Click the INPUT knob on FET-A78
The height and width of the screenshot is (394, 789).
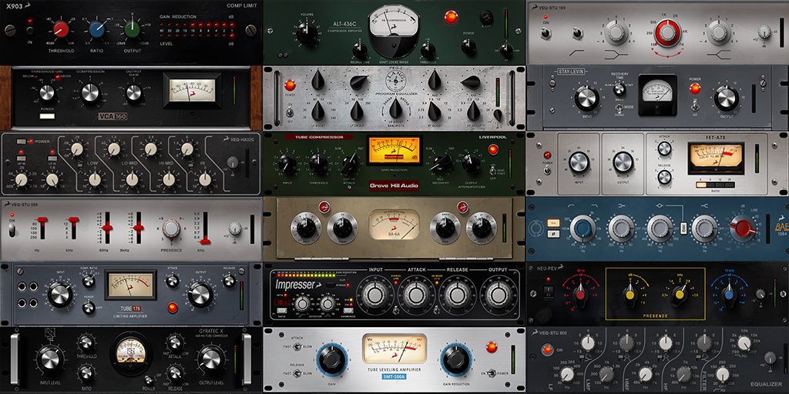point(579,163)
